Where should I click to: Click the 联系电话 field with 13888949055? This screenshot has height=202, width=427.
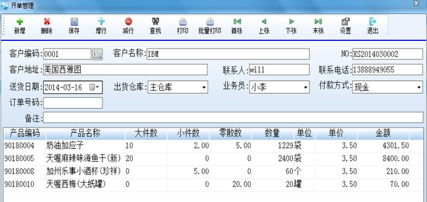coord(388,70)
